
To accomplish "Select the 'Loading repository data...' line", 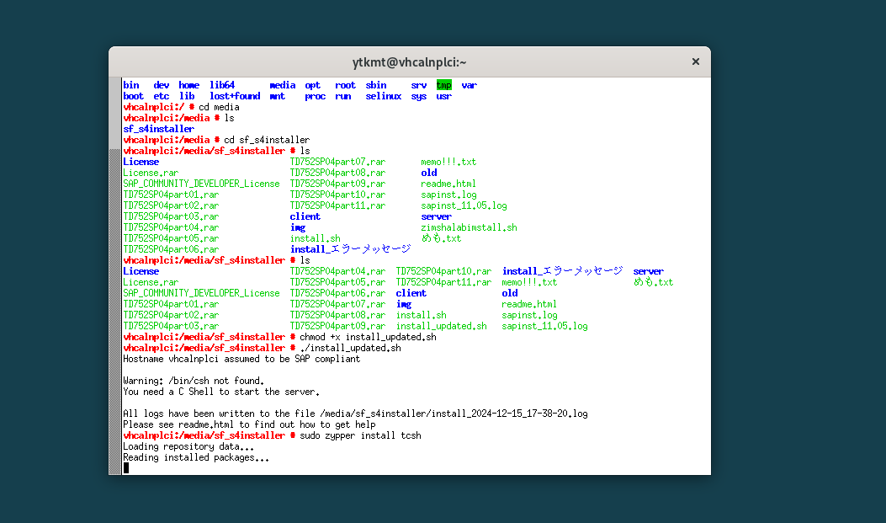I will [188, 446].
